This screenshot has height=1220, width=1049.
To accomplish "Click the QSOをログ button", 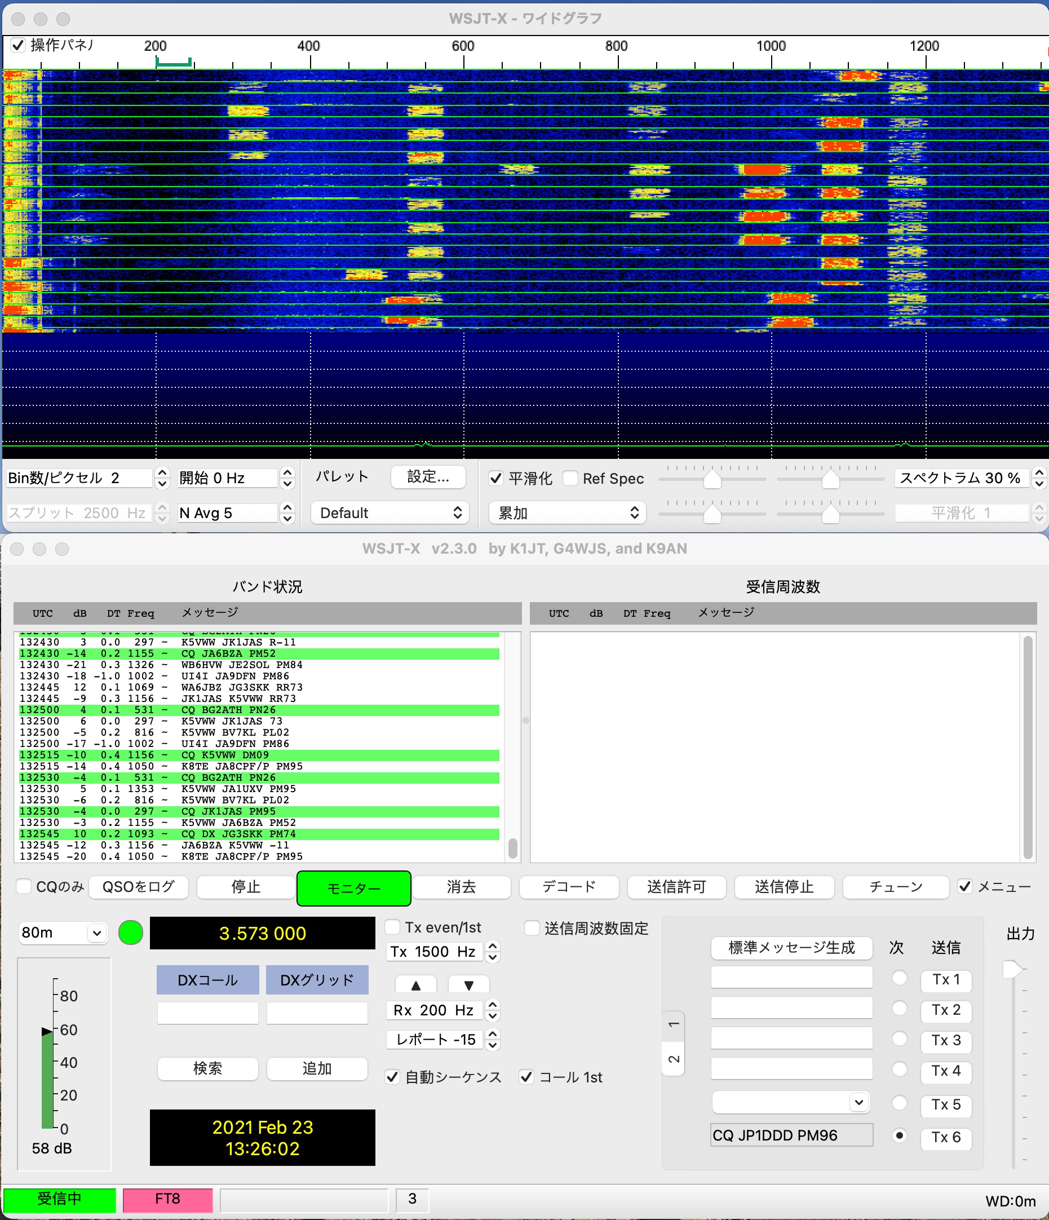I will click(x=138, y=887).
